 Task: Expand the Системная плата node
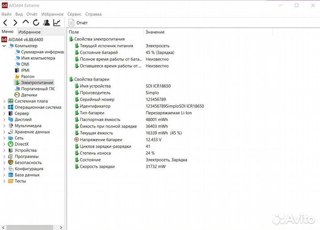[x=4, y=101]
